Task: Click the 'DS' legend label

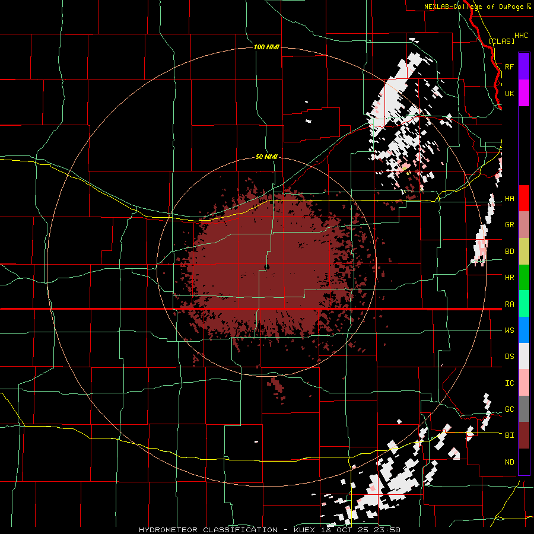Action: coord(509,356)
